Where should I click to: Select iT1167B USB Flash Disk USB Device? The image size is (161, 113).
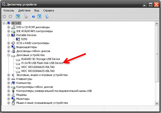coord(42,63)
